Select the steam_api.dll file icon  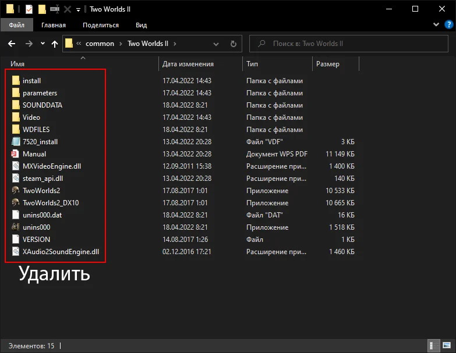pos(16,178)
